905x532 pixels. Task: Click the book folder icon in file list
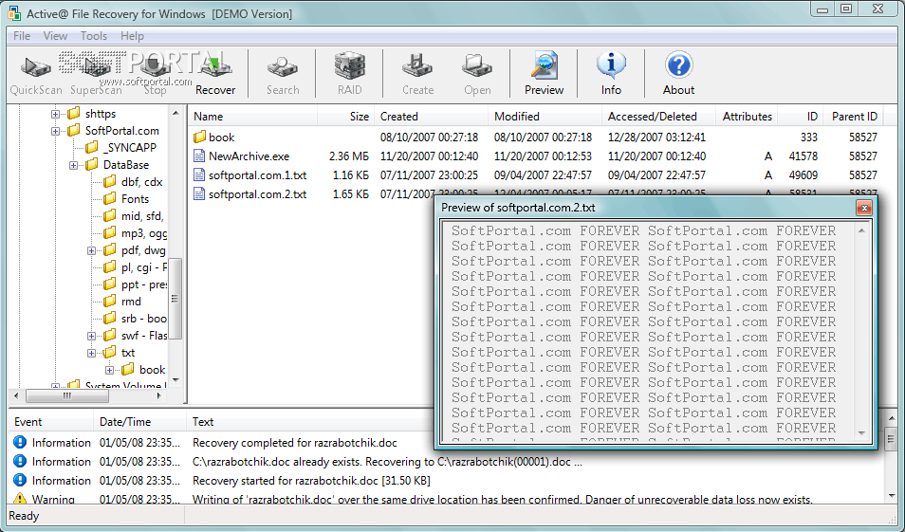click(200, 137)
